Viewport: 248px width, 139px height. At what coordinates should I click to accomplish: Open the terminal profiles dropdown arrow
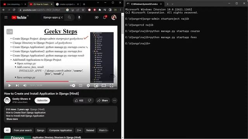(172, 4)
